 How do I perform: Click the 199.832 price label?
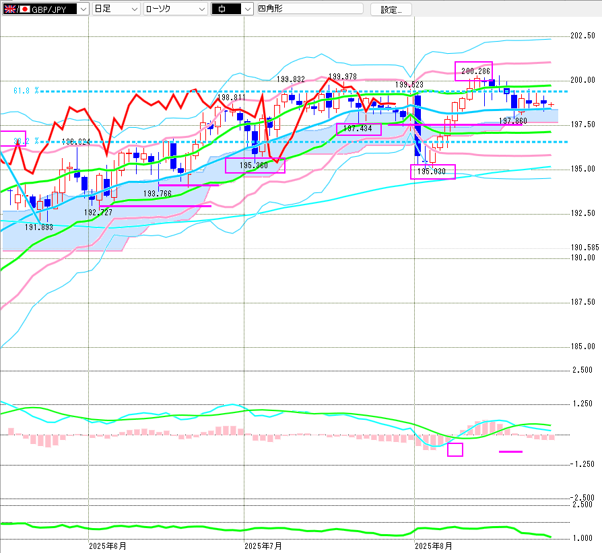tap(291, 79)
